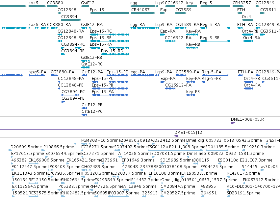The height and width of the screenshot is (198, 280).
Task: Select protein Orc4-PA
Action: 248,88
